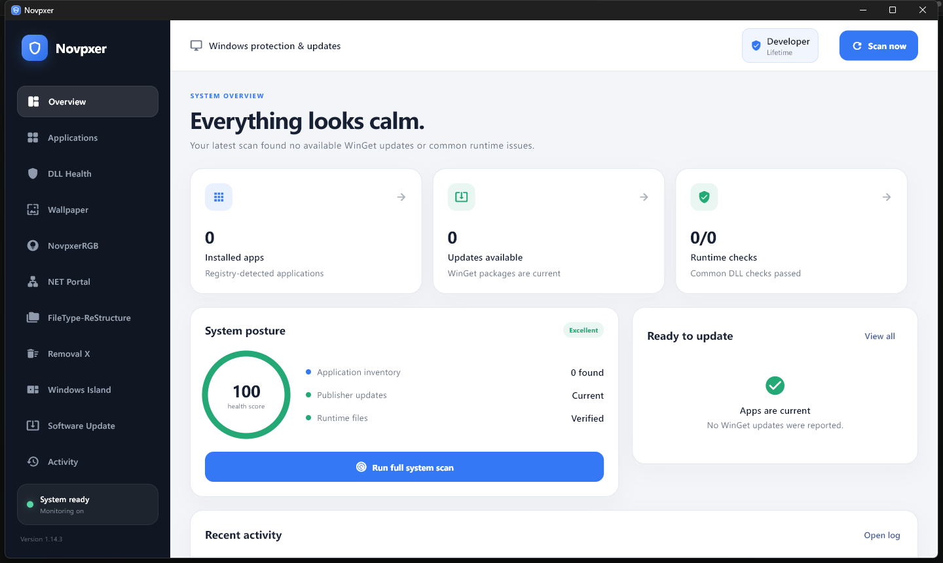Click 'WinGet packages are current' subtitle
The image size is (943, 563).
[504, 274]
